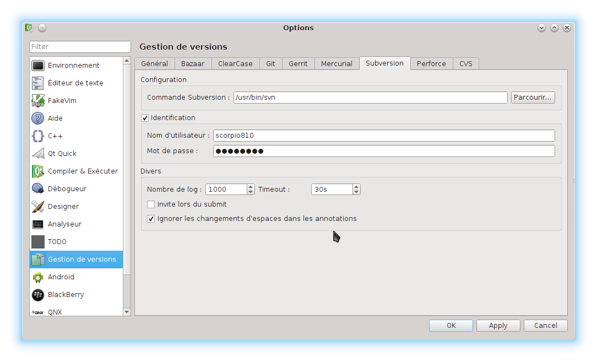Screen dimensions: 597x362
Task: Click the Parcourir... browse button
Action: click(533, 98)
